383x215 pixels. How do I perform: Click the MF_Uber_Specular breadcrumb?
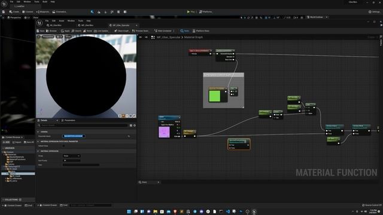(168, 37)
